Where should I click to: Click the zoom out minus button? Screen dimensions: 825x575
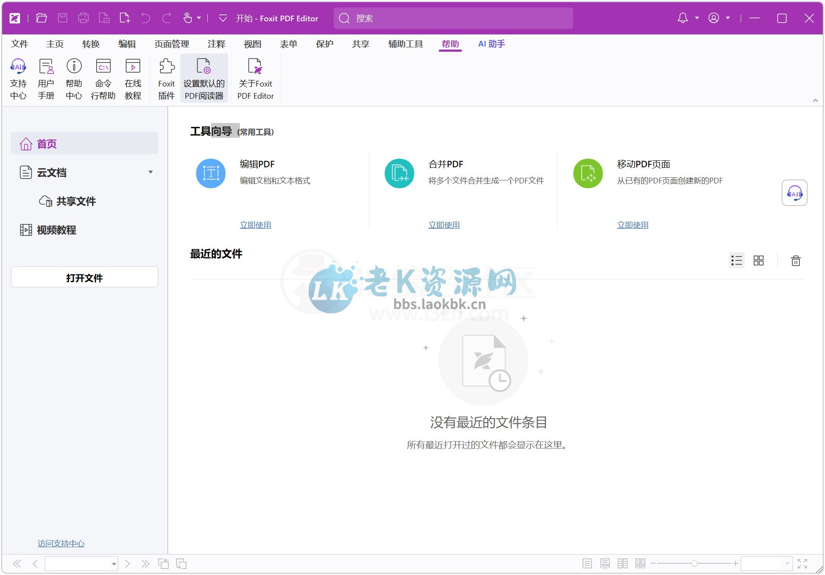pos(652,564)
